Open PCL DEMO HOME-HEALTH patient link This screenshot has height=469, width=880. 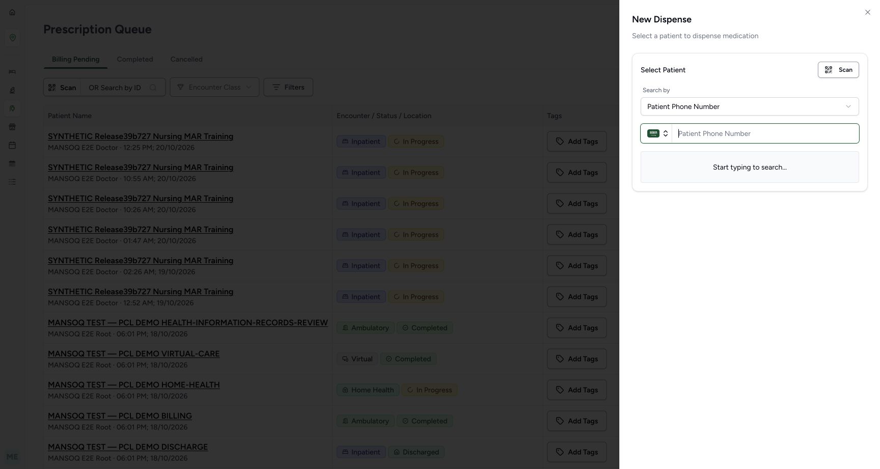click(x=134, y=385)
